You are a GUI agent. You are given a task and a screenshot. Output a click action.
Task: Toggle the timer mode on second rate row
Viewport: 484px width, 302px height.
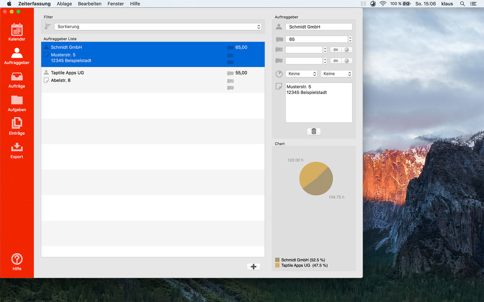[x=347, y=50]
